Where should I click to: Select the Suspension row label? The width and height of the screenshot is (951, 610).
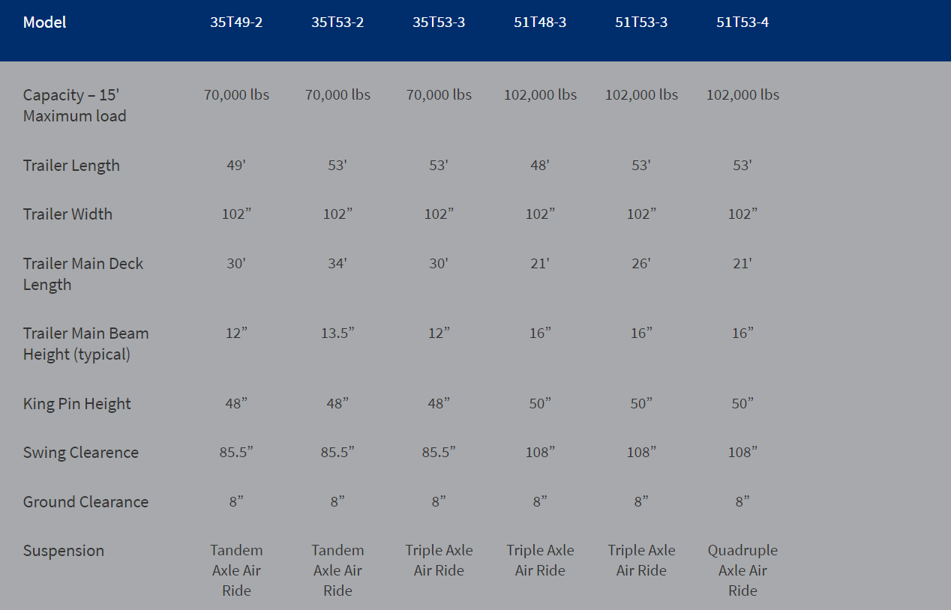click(64, 551)
